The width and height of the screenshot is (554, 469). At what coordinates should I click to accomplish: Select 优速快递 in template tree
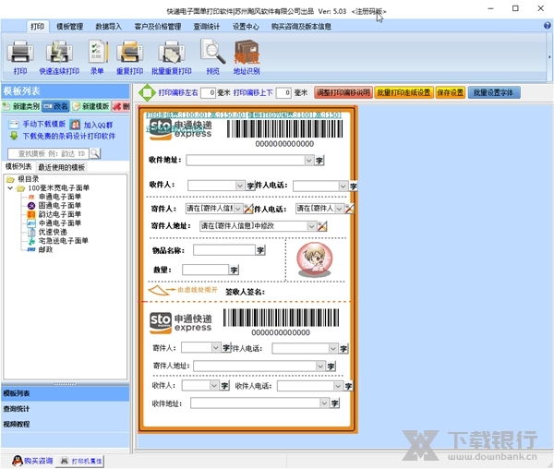pyautogui.click(x=53, y=232)
